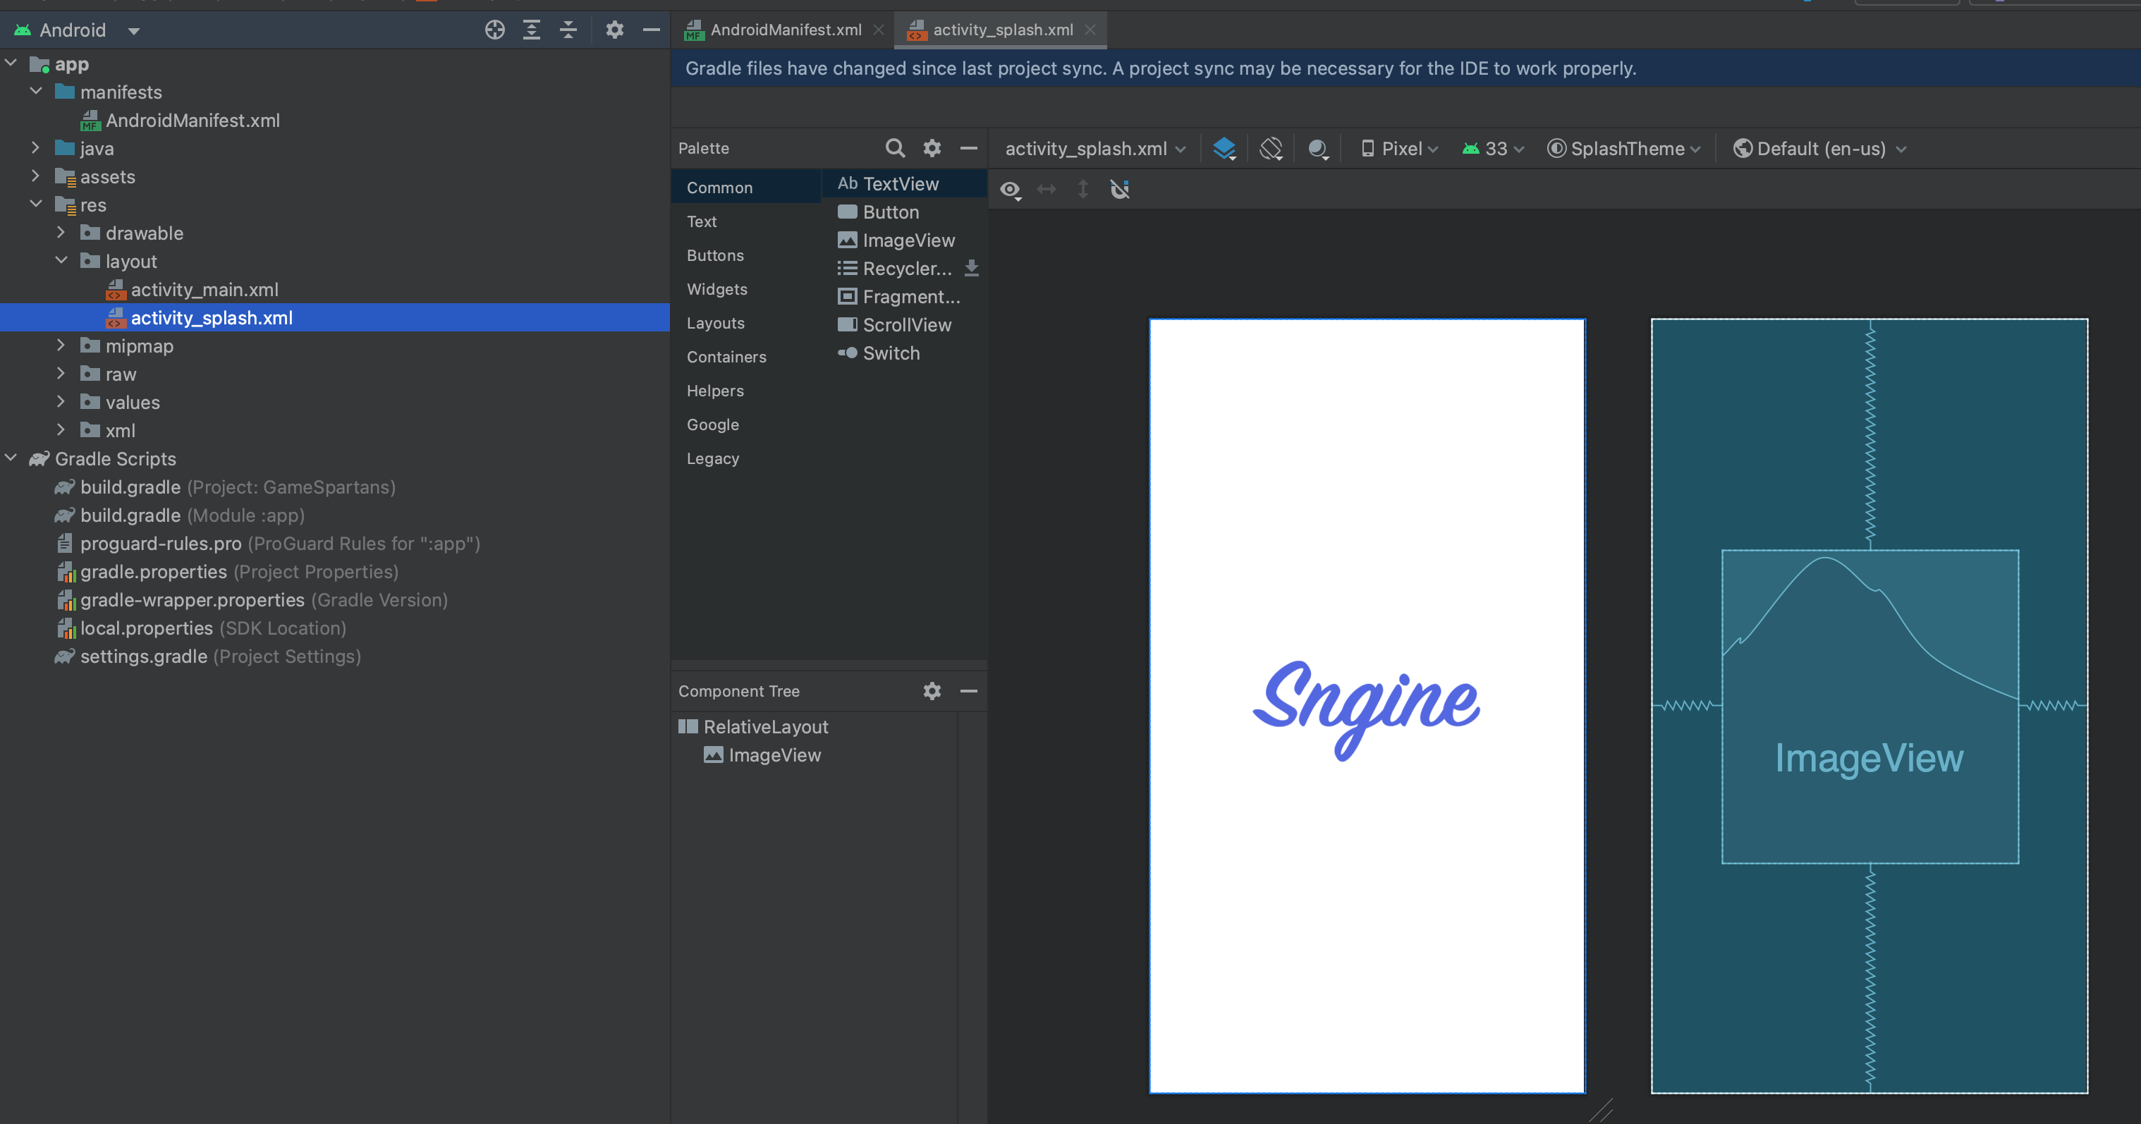Expand the drawable folder
The width and height of the screenshot is (2141, 1124).
(61, 233)
